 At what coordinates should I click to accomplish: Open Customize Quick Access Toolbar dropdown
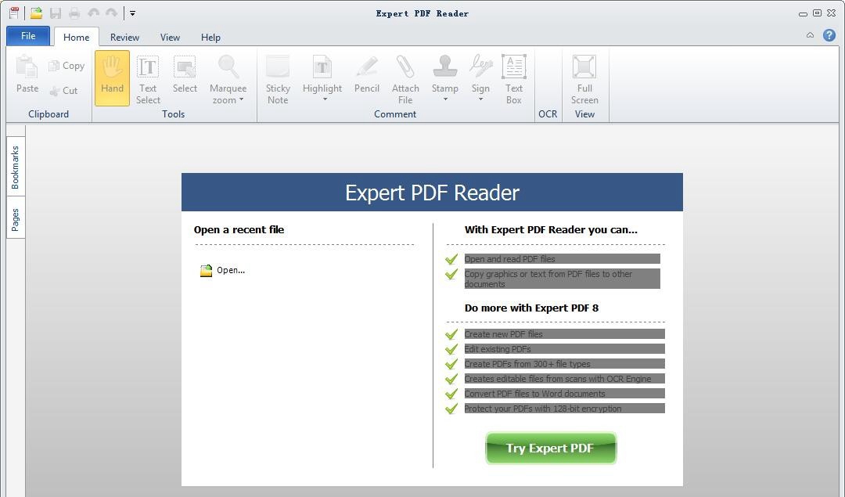[132, 13]
